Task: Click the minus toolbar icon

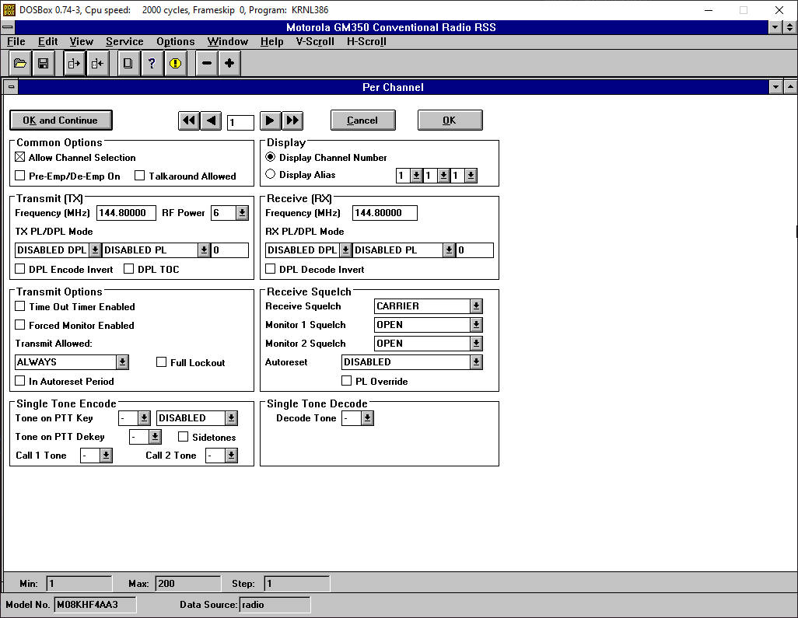Action: [x=207, y=63]
